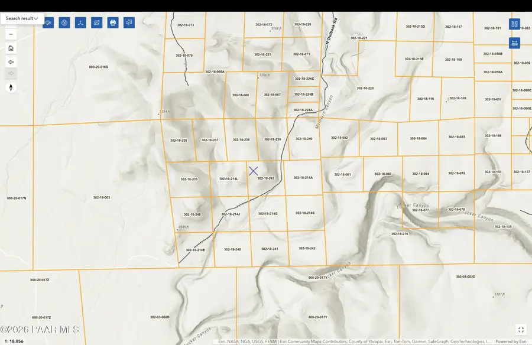Open the rightmost blue toolbar tool
532x345 pixels.
pyautogui.click(x=129, y=22)
